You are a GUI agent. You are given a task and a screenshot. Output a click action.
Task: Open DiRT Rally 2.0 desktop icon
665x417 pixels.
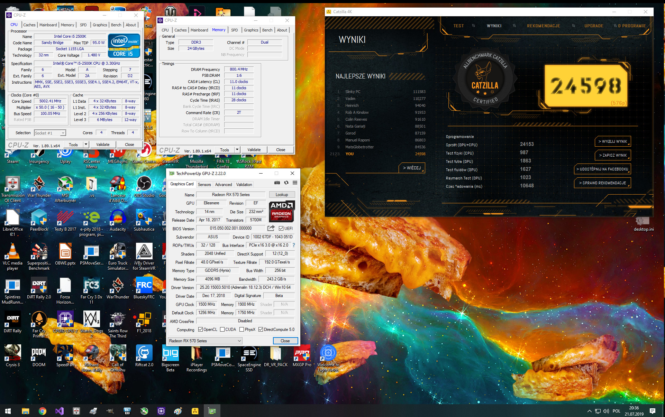(39, 288)
